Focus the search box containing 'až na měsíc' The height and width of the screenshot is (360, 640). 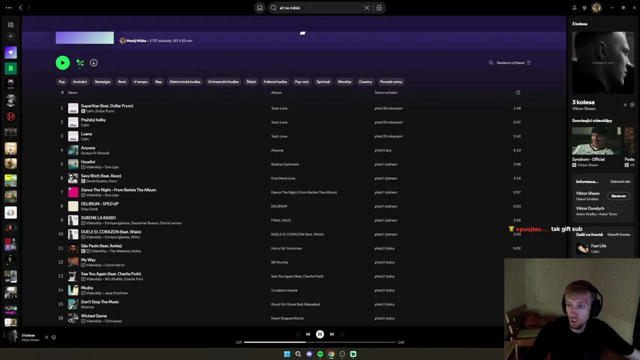click(320, 8)
